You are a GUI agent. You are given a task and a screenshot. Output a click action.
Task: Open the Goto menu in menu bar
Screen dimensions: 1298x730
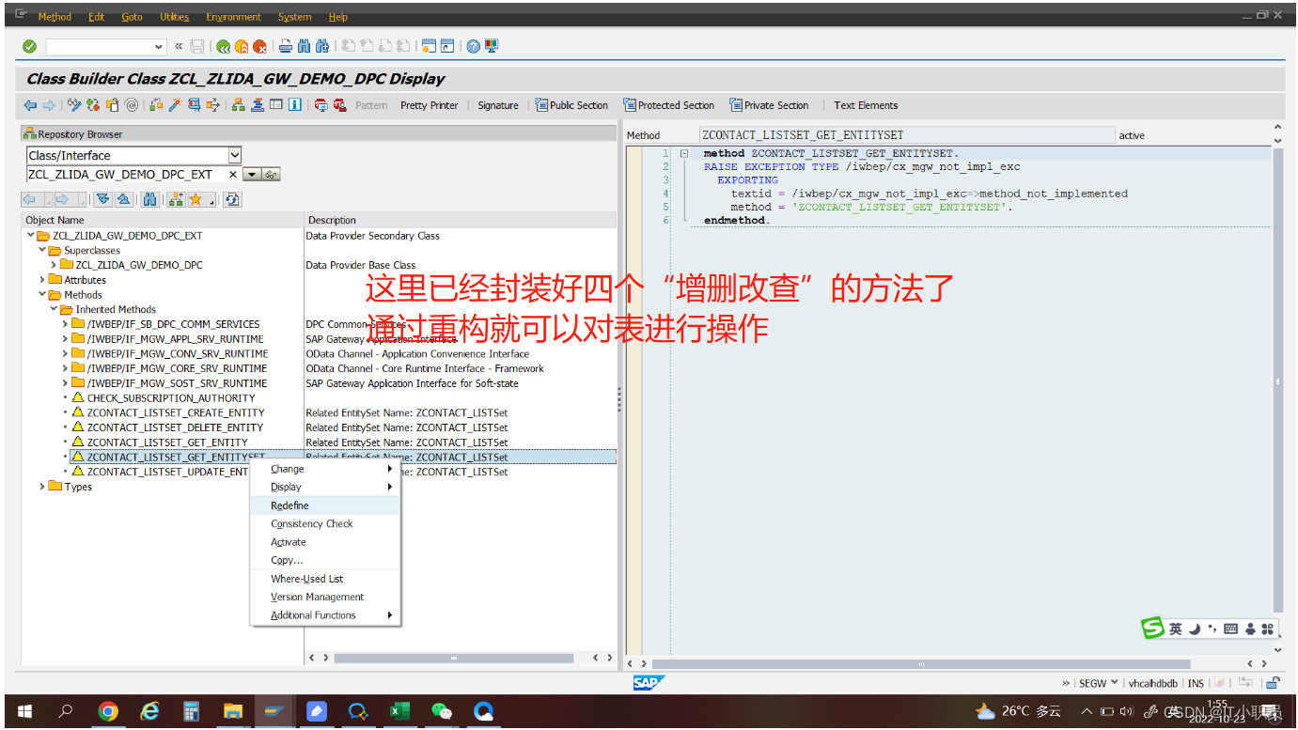(x=132, y=17)
